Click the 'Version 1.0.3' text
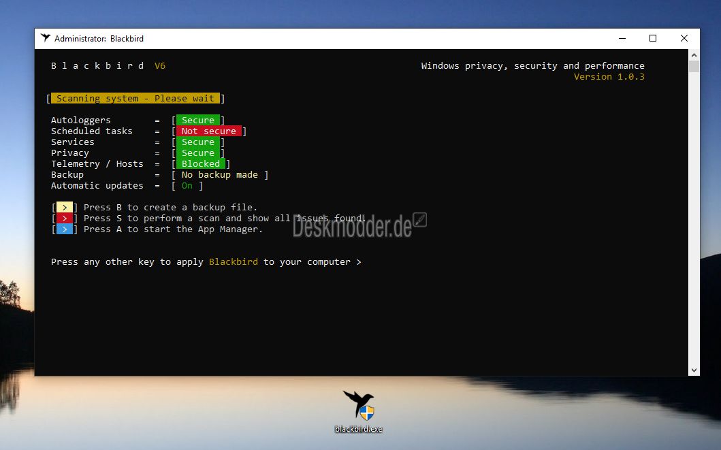The height and width of the screenshot is (450, 721). [609, 77]
